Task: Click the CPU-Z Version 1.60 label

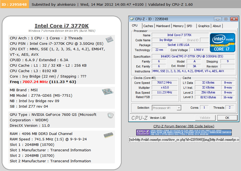Action: 158,118
